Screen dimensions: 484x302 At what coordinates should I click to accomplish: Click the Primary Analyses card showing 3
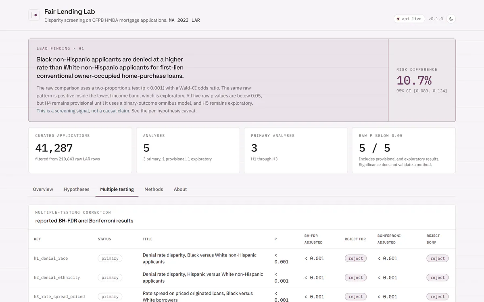296,150
